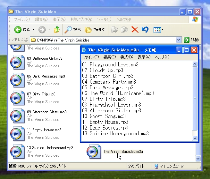210x179 pixels.
Task: Click Notepad vertical scrollbar thumb
Action: point(195,99)
